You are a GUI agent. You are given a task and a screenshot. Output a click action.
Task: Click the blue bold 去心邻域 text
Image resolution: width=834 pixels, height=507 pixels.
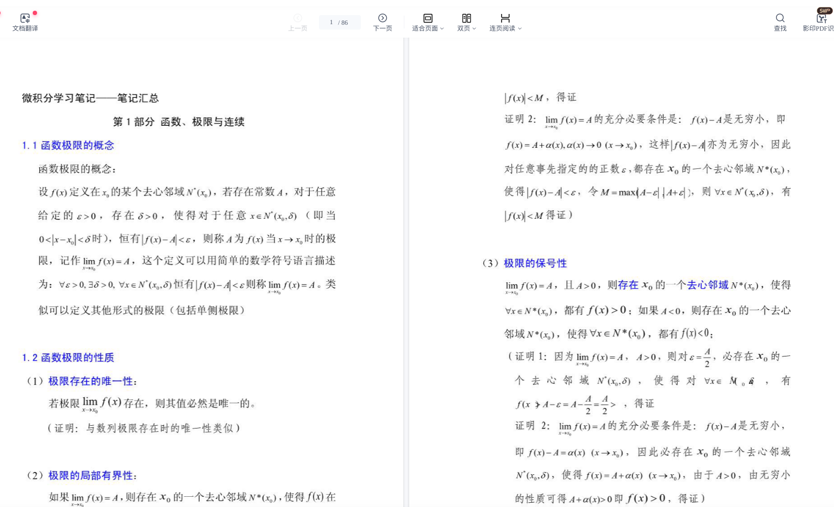click(707, 285)
